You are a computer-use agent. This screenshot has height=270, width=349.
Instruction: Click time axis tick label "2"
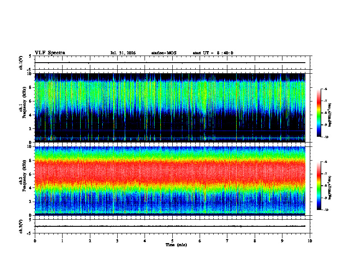coord(90,241)
